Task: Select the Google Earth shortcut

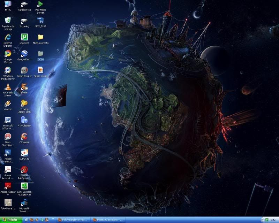Action: [24, 54]
